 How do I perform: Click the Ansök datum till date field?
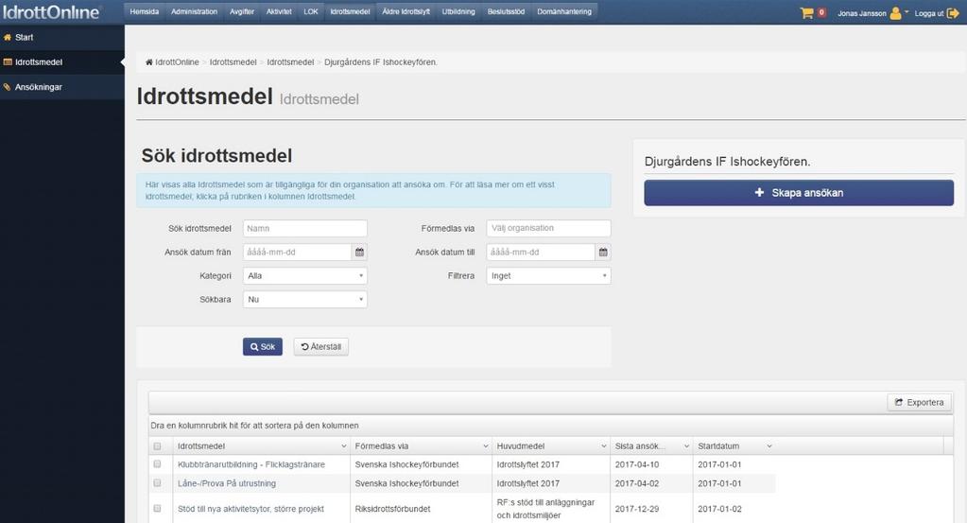tap(541, 253)
